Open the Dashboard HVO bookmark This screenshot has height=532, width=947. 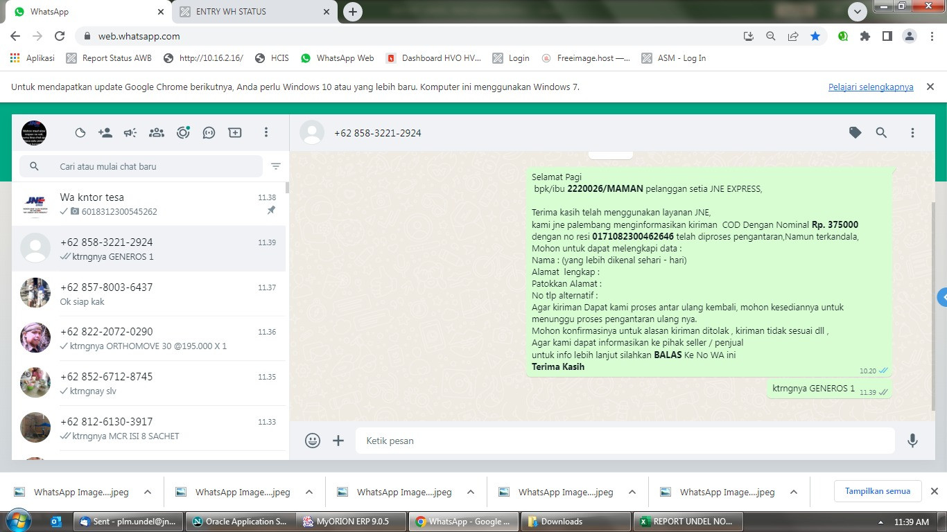click(433, 58)
